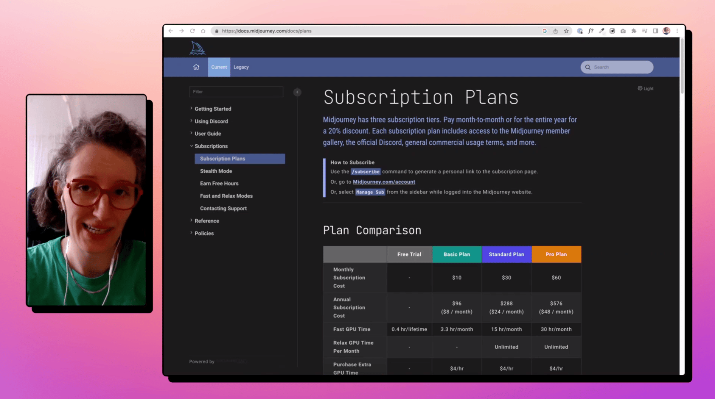The width and height of the screenshot is (715, 399).
Task: Focus the docs Search field
Action: [x=617, y=67]
